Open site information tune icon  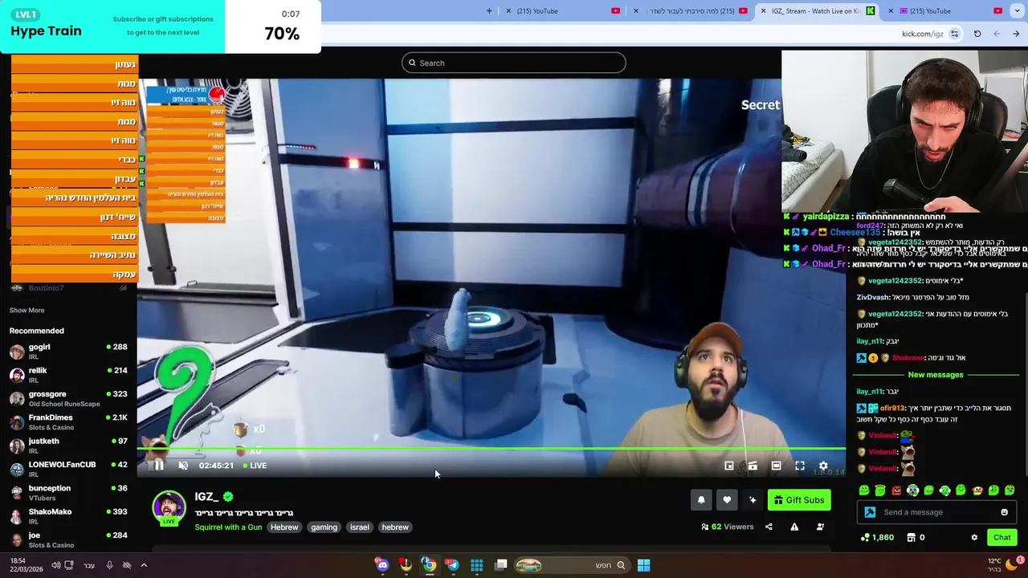coord(954,34)
